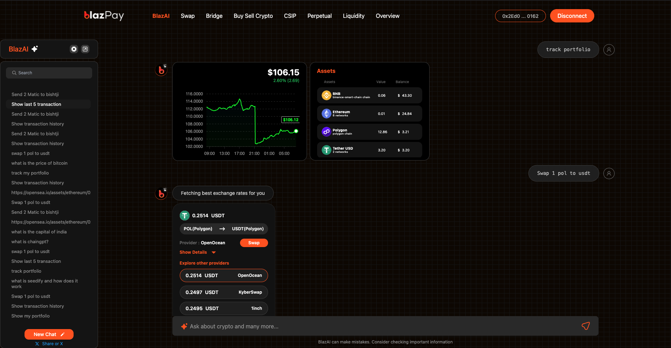
Task: Click 'Explore other providers' heading
Action: pos(204,263)
